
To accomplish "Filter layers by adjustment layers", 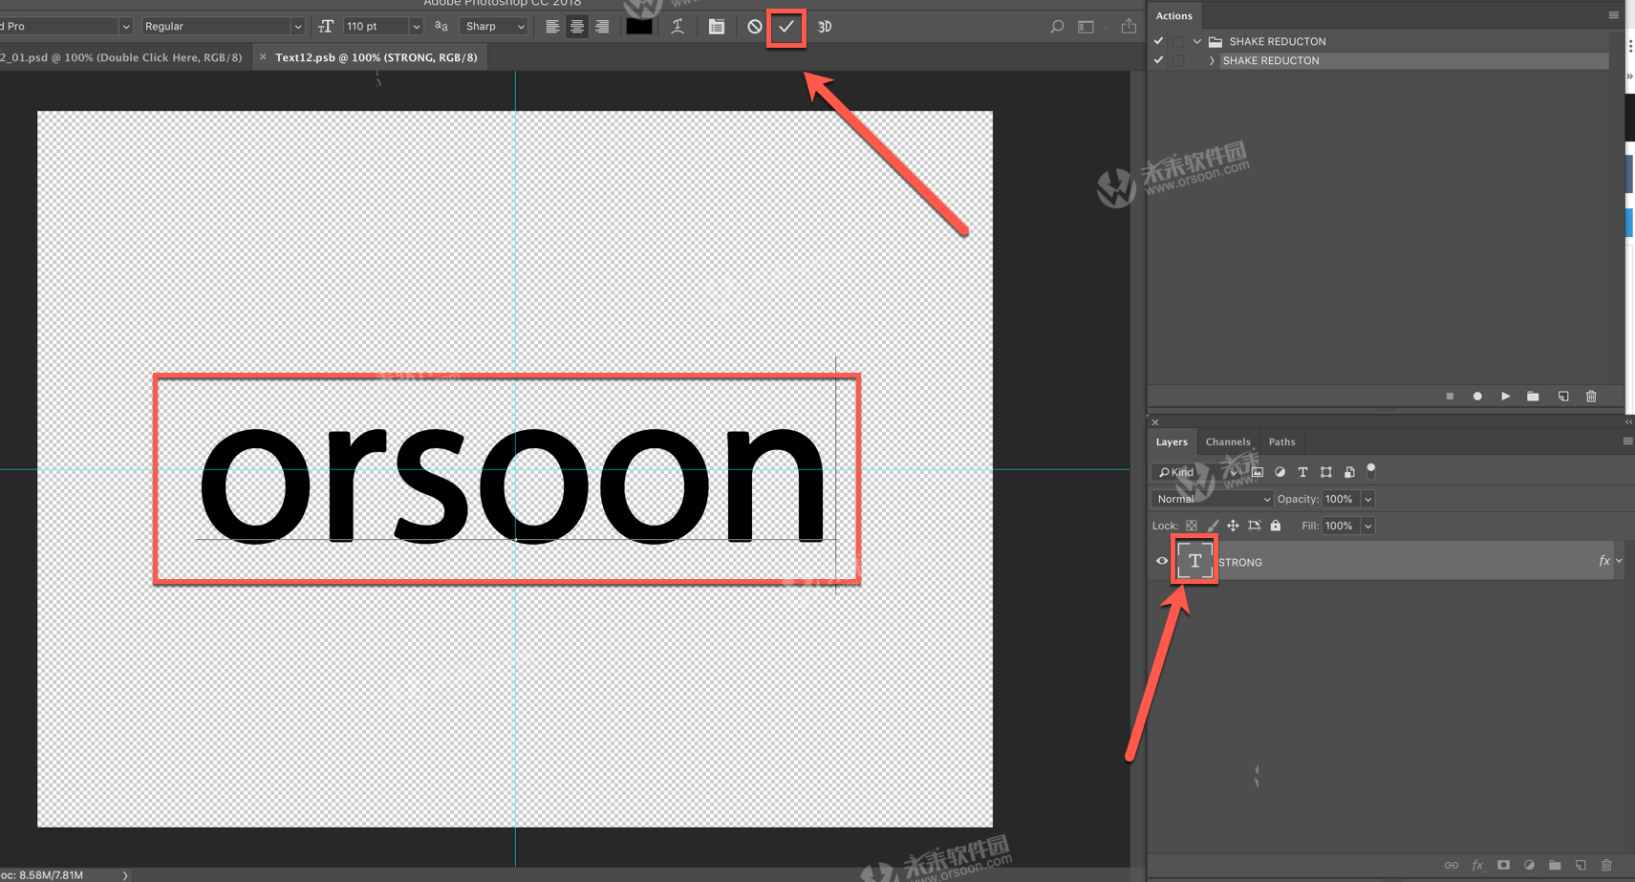I will pyautogui.click(x=1280, y=472).
